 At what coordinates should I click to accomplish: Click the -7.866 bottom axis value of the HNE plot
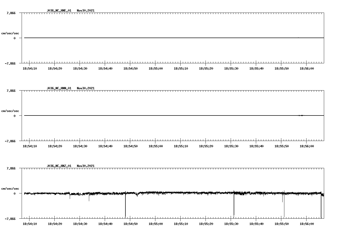point(10,63)
